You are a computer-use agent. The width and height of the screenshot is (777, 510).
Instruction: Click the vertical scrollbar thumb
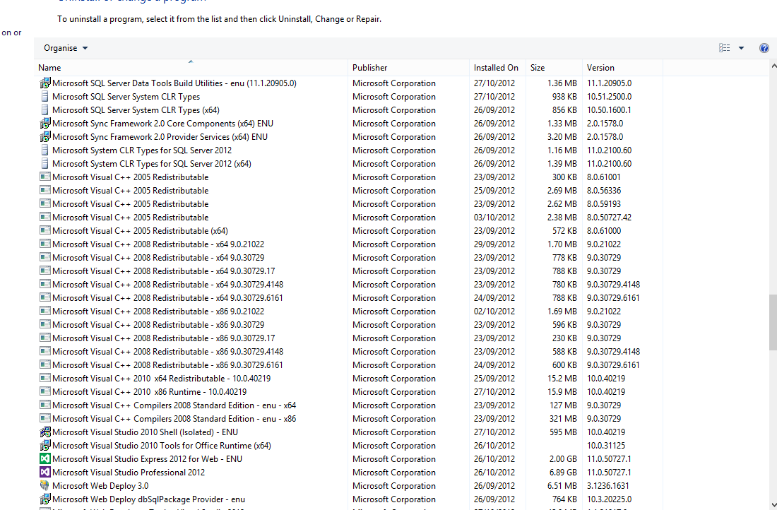point(773,322)
